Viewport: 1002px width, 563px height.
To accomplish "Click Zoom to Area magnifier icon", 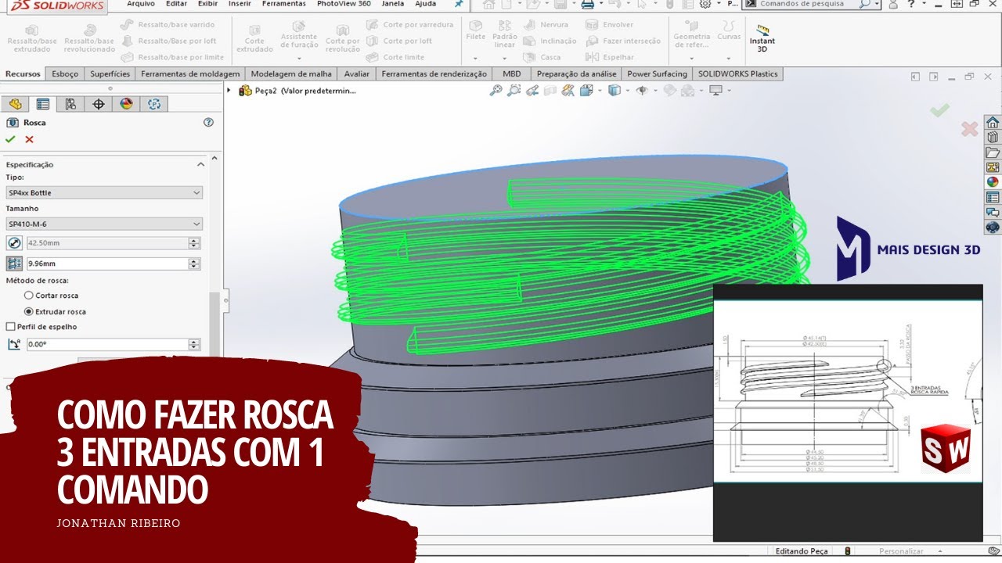I will [514, 91].
